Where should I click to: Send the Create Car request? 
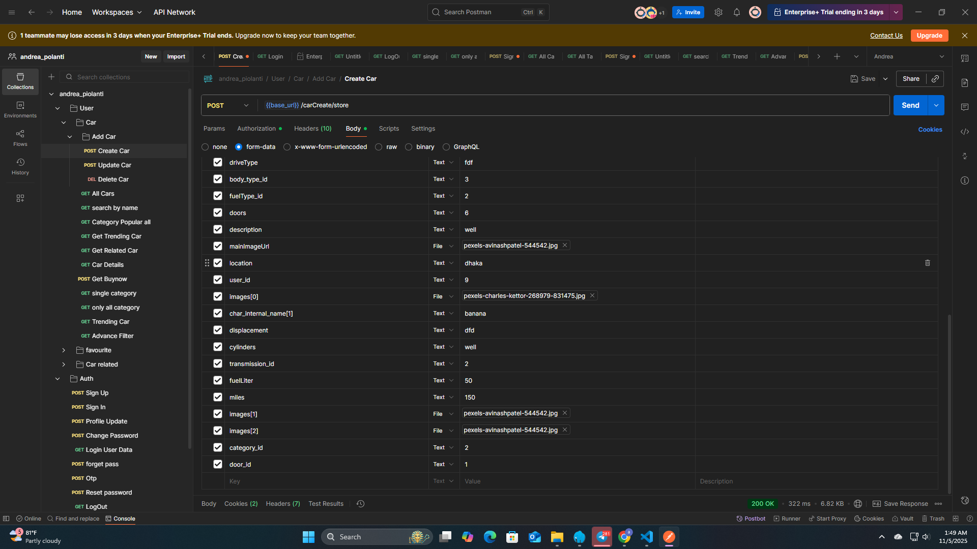(911, 105)
